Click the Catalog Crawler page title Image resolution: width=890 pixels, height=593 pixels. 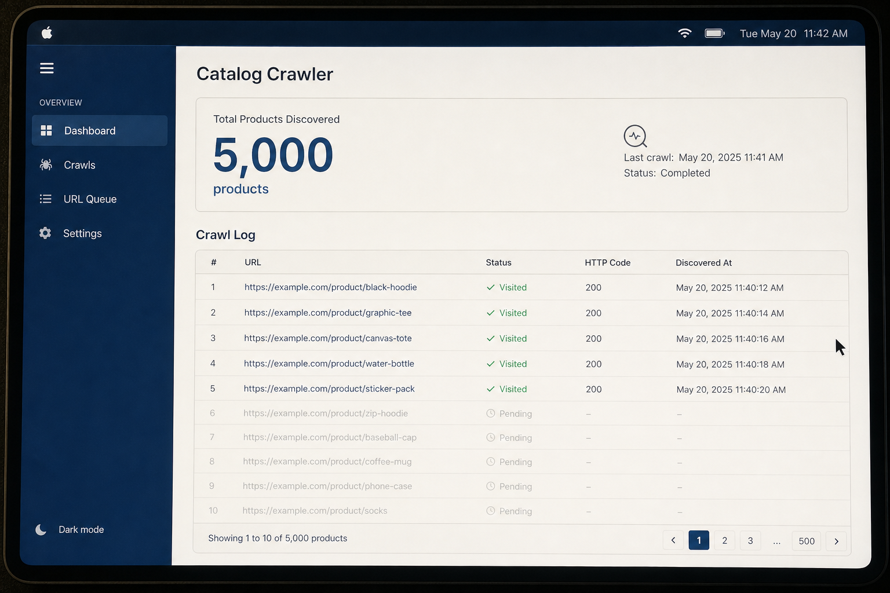pos(265,74)
